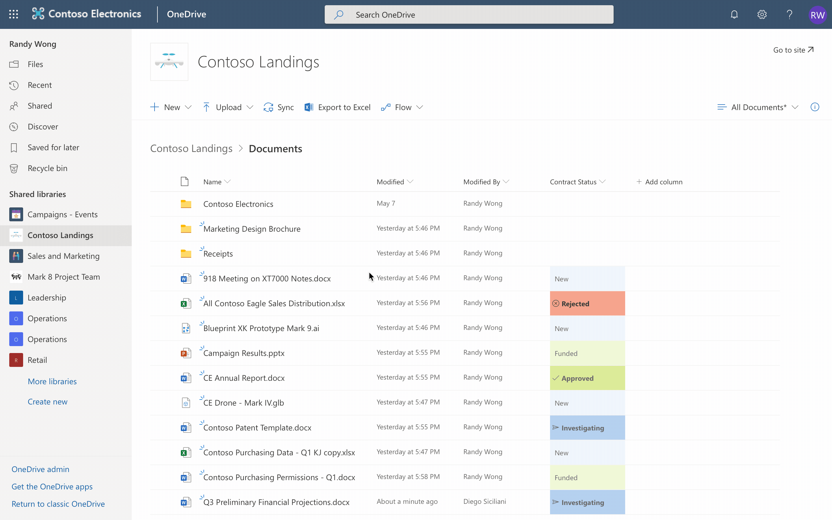The height and width of the screenshot is (520, 832).
Task: Click the help question mark icon
Action: pyautogui.click(x=789, y=14)
